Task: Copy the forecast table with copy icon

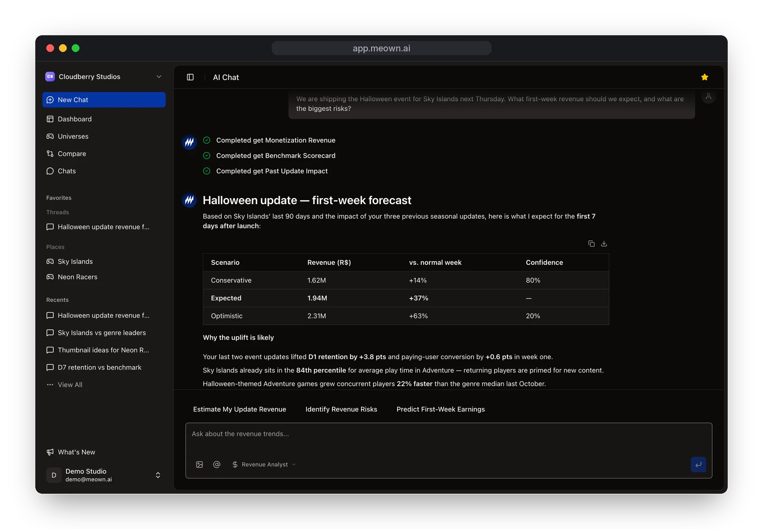Action: pyautogui.click(x=591, y=244)
